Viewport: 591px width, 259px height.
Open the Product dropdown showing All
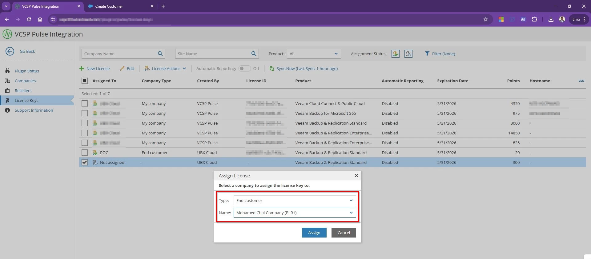[x=313, y=54]
